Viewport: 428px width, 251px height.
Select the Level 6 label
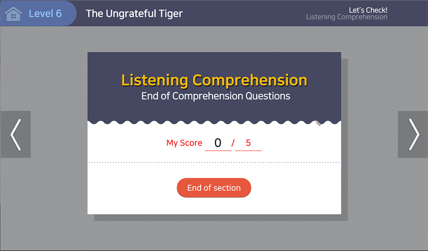pyautogui.click(x=45, y=13)
